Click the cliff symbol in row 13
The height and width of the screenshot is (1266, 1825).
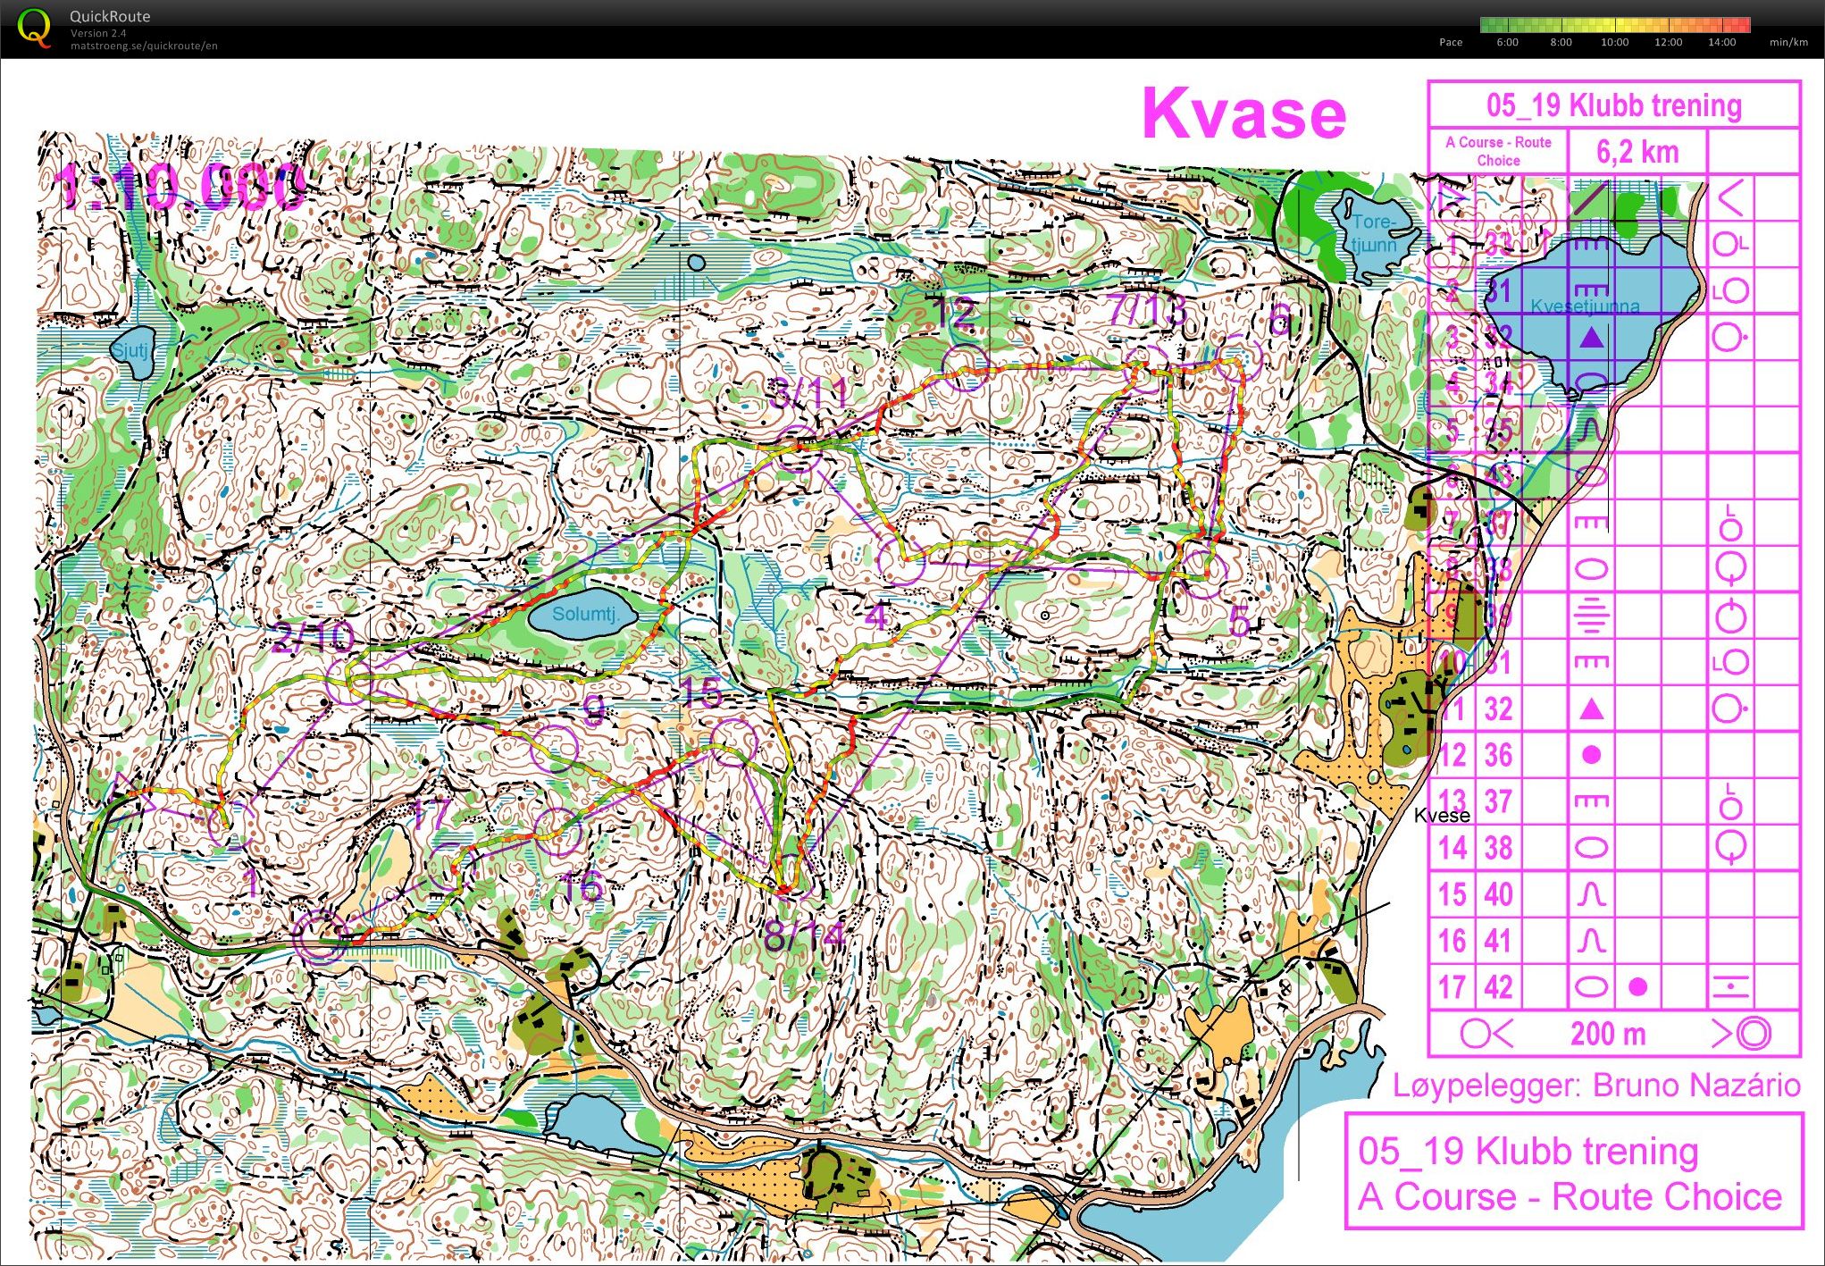click(x=1591, y=801)
